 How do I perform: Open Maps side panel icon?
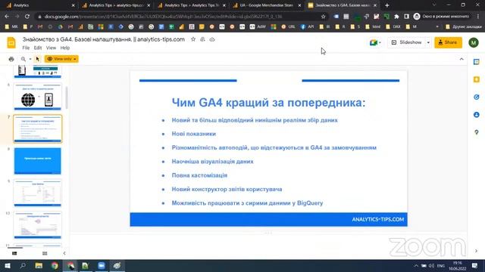click(x=477, y=132)
